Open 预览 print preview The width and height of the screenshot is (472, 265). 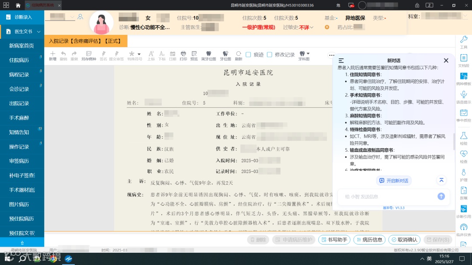click(x=194, y=54)
